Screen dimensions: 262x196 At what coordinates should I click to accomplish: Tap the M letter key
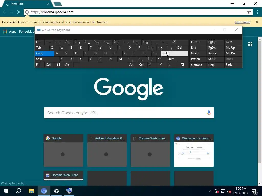point(122,59)
